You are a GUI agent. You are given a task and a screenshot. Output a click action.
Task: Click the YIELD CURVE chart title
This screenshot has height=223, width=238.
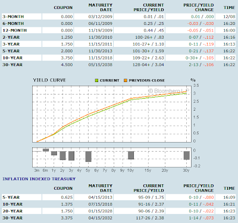(x=49, y=80)
